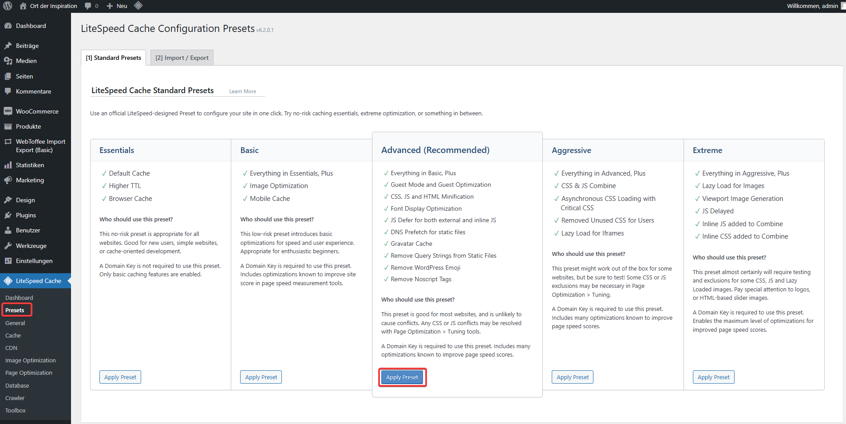Click 'Remove WordPress Emoji' feature text
Screen dimensions: 846x424
pos(426,267)
